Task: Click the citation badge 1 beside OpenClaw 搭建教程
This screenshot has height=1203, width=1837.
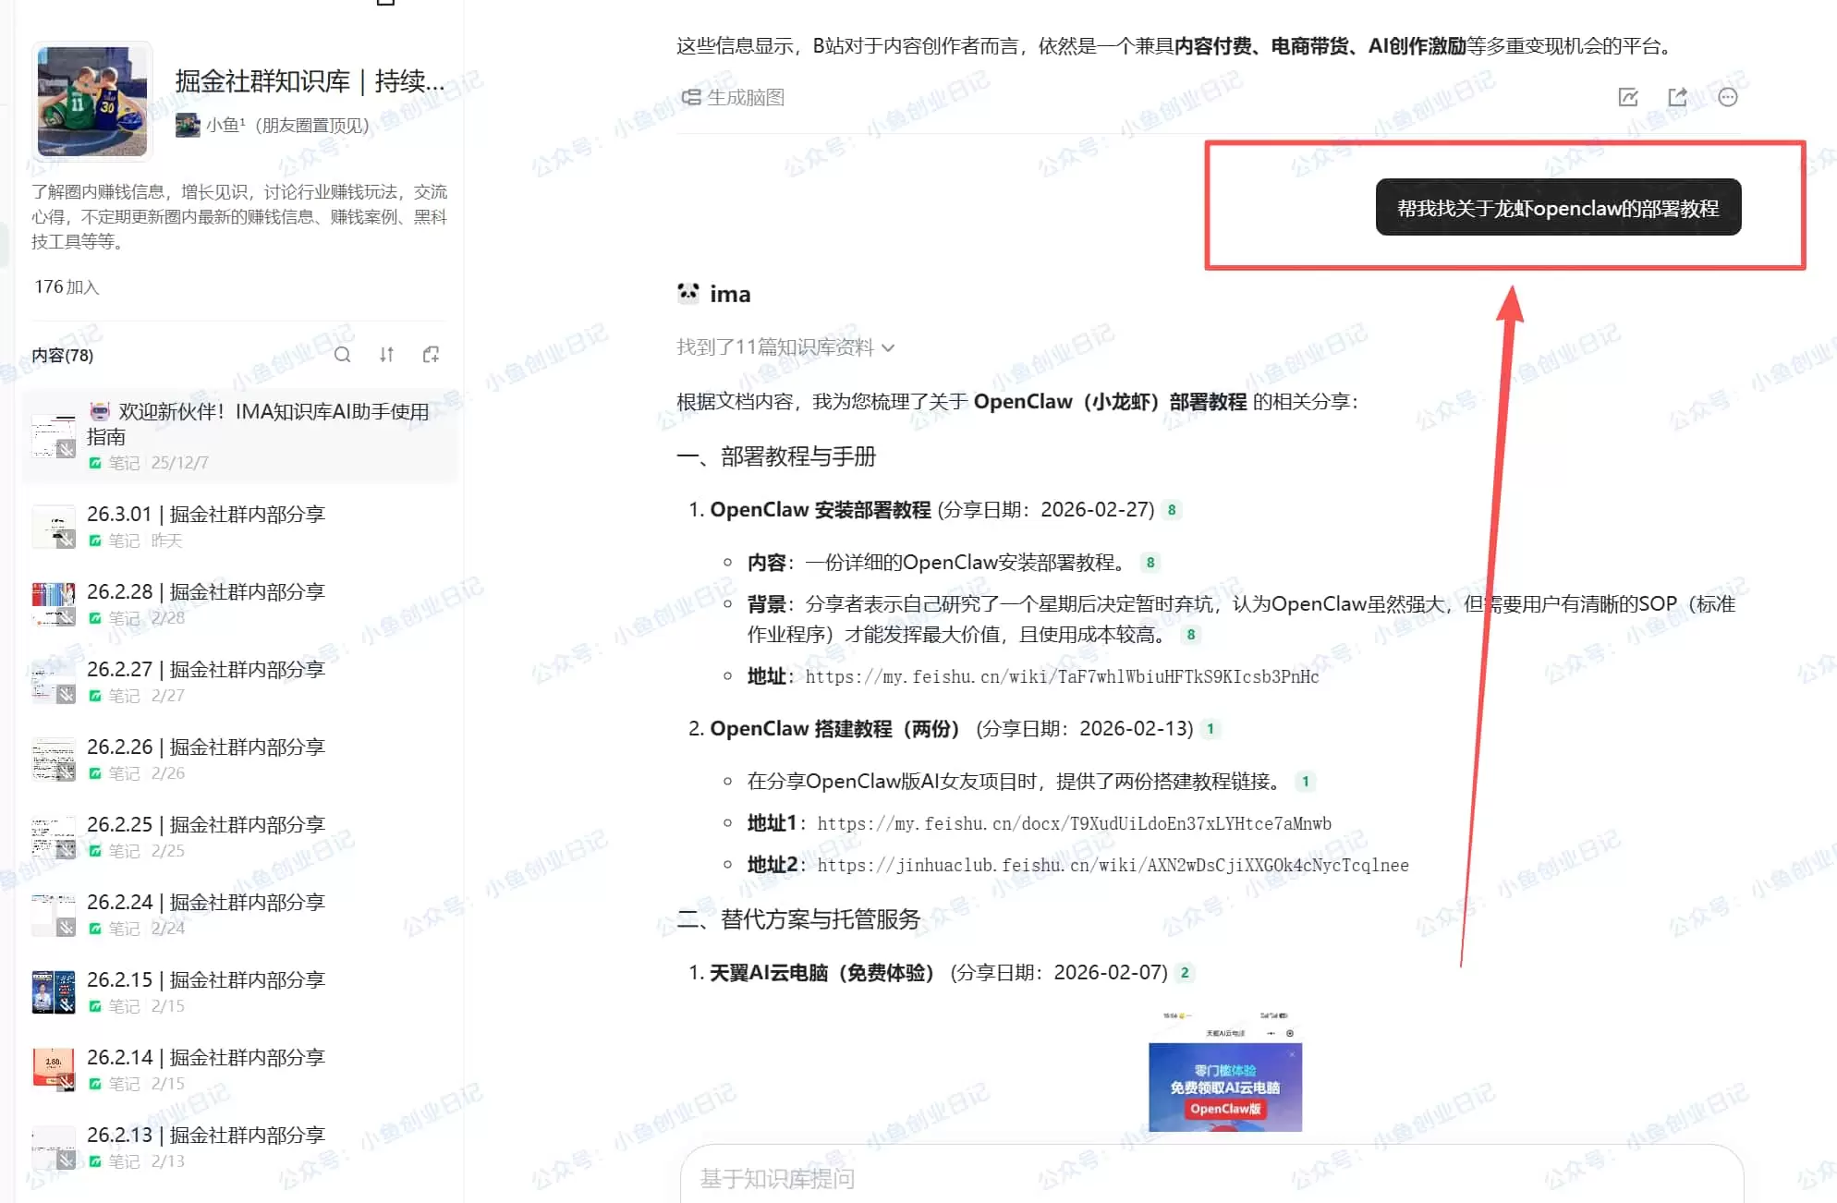Action: point(1210,728)
